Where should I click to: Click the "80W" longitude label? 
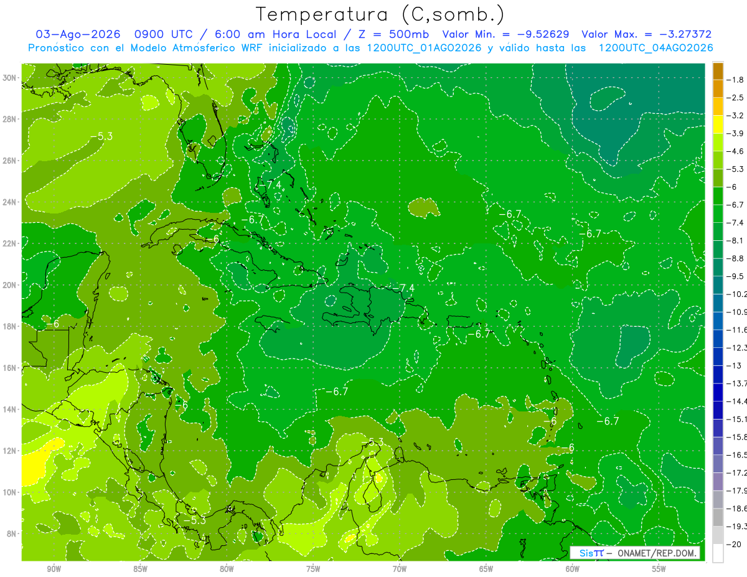click(227, 570)
